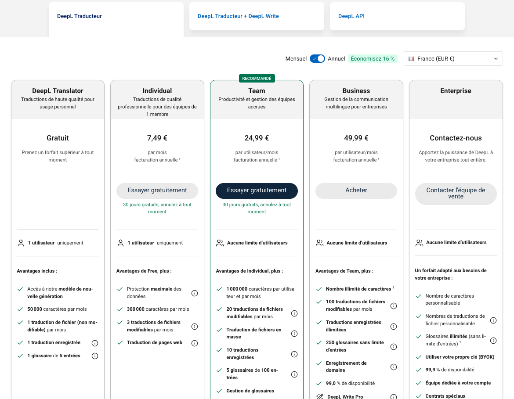Show info for 1 glossaire de 5 entrées
The width and height of the screenshot is (514, 399).
tap(95, 356)
